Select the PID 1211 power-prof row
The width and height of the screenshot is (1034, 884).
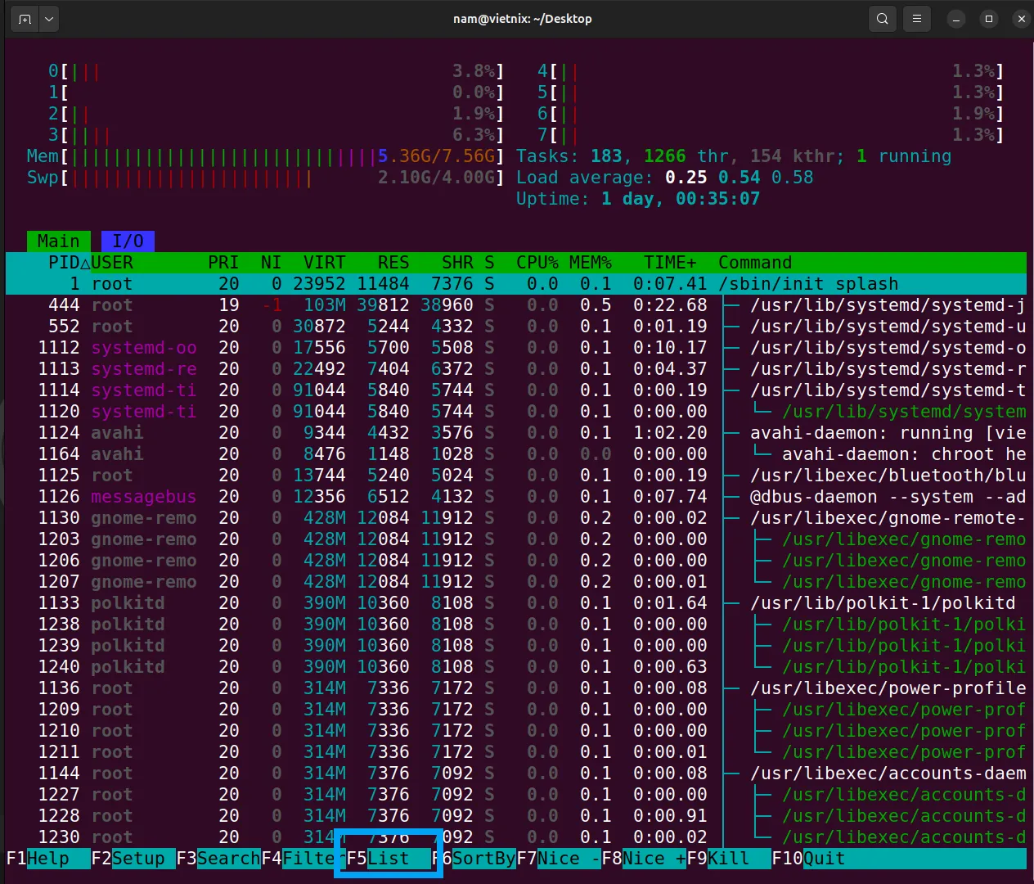(516, 752)
